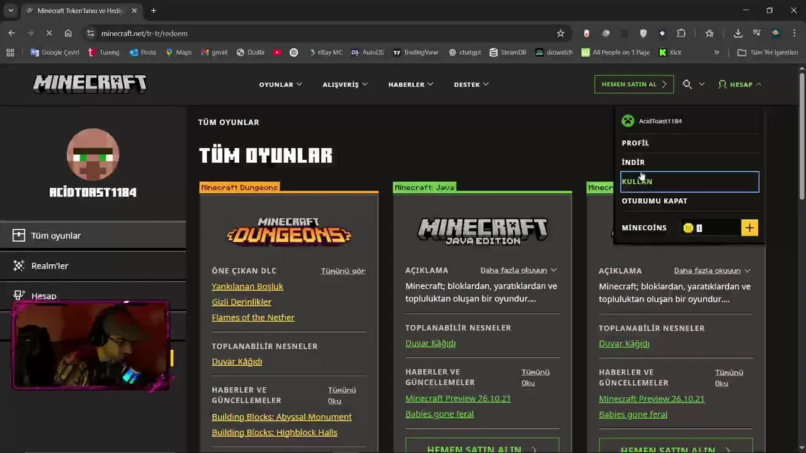806x453 pixels.
Task: Open the browser extensions puzzle icon
Action: [x=681, y=33]
